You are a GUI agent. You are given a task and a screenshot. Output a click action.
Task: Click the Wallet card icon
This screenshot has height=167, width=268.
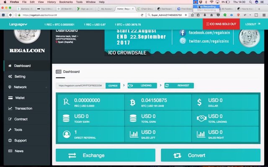tap(10, 98)
